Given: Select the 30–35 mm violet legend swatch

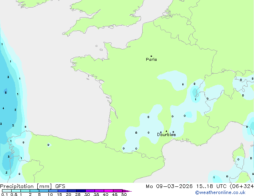Looking at the screenshot, I should click(90, 191).
